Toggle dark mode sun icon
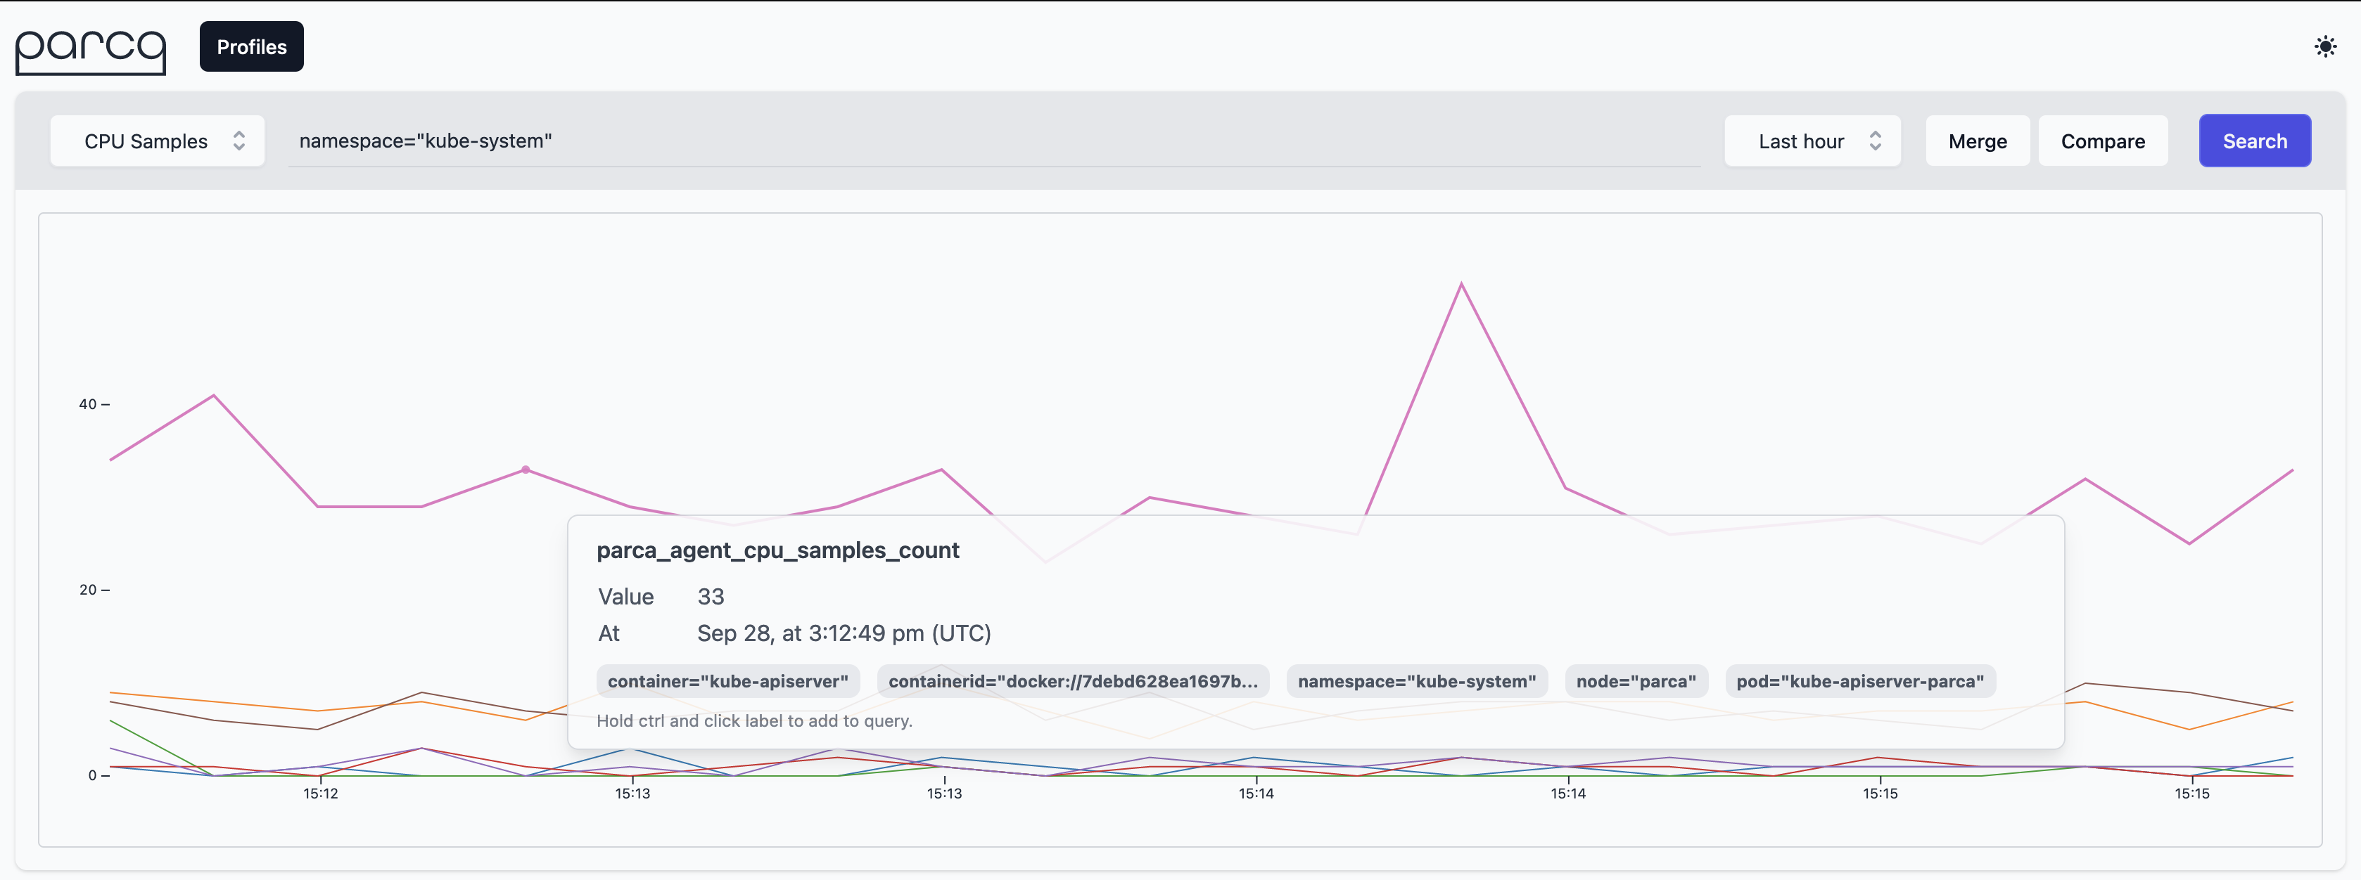The width and height of the screenshot is (2361, 880). coord(2324,46)
